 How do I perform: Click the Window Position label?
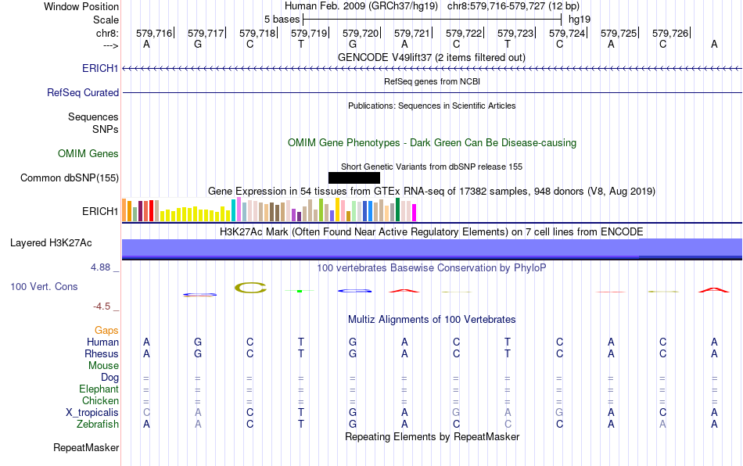pyautogui.click(x=81, y=6)
